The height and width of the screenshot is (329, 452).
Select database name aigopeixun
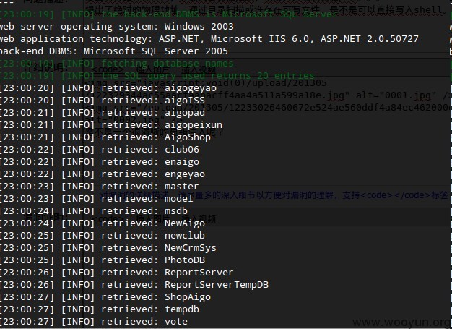tap(194, 125)
